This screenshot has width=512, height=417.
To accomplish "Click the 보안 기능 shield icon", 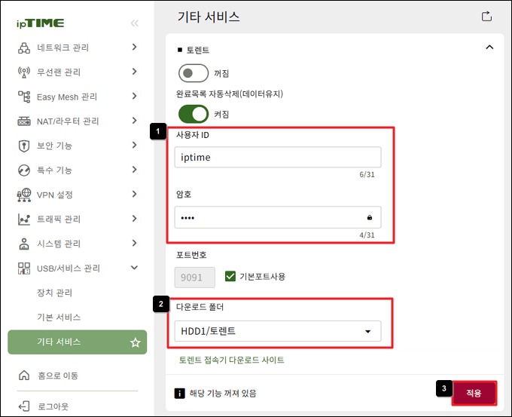I will point(24,146).
